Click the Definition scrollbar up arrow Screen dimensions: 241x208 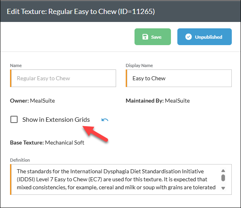tap(223, 170)
